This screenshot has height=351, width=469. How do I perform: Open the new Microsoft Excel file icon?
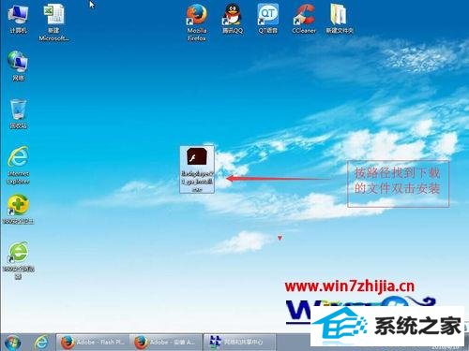(x=53, y=22)
